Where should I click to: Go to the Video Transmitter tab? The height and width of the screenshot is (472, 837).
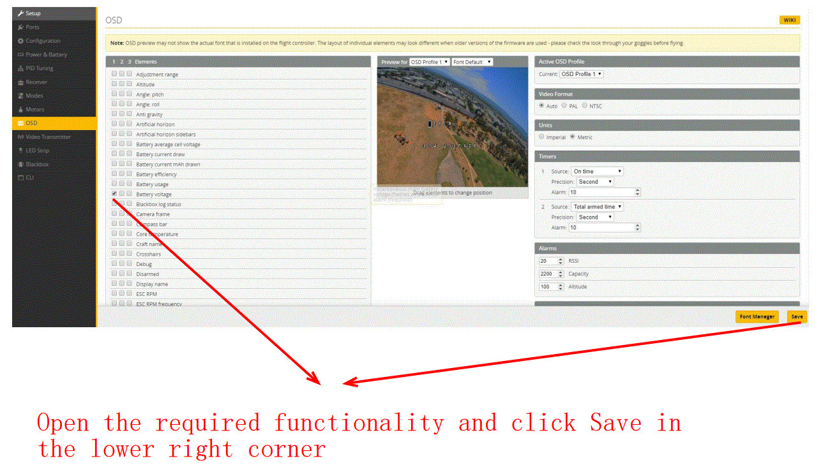(x=54, y=136)
